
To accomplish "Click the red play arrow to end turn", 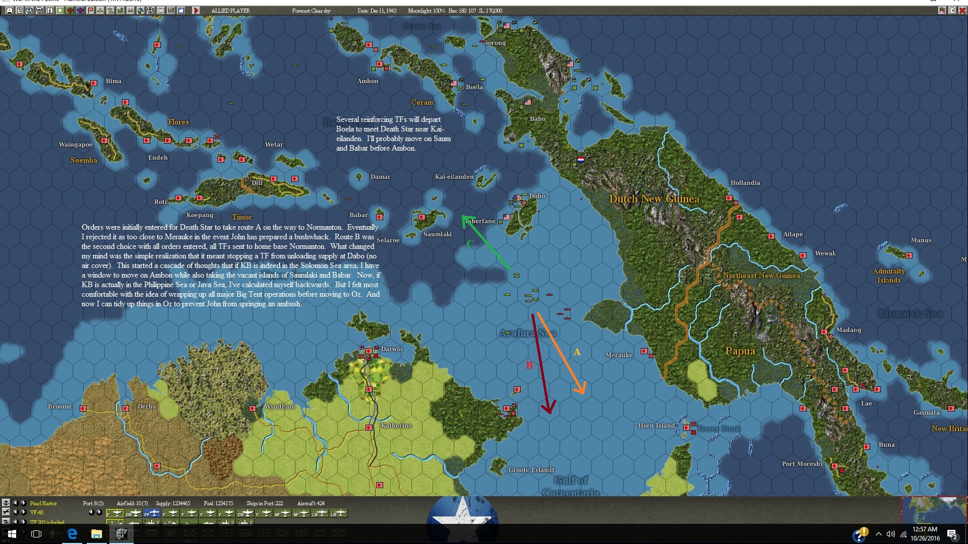I will point(196,11).
